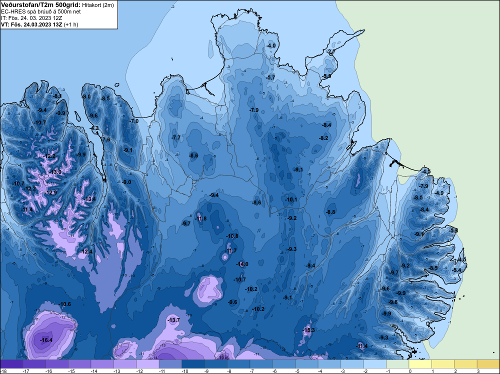This screenshot has width=500, height=374.
Task: Click the -8.8 temperature value
Action: tap(330, 212)
